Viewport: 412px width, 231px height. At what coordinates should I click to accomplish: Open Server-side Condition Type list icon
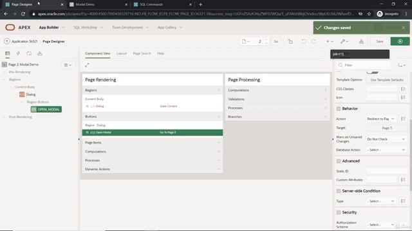pos(403,201)
